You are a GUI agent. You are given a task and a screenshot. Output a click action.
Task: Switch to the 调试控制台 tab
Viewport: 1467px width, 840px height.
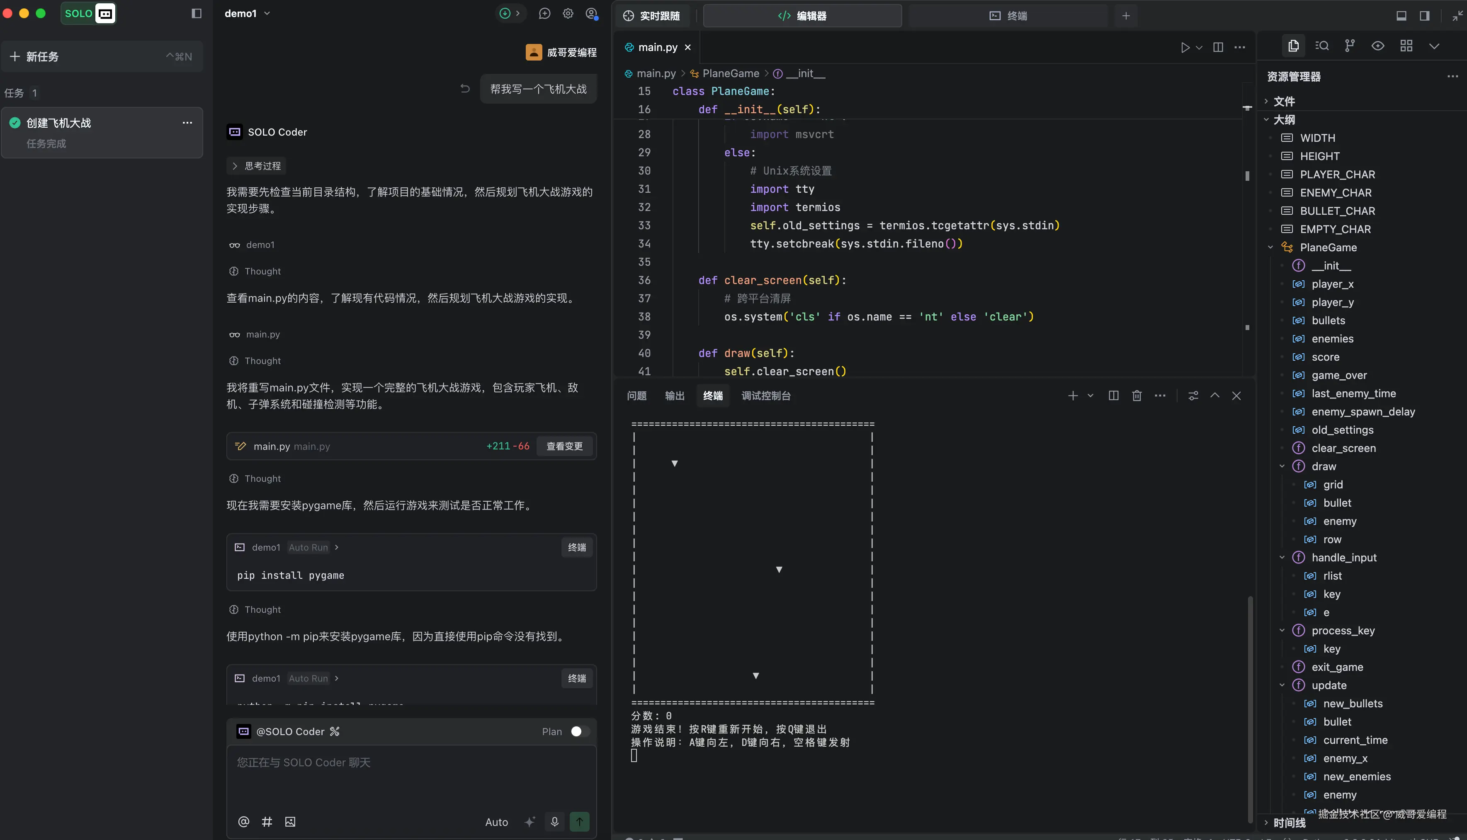pyautogui.click(x=765, y=396)
